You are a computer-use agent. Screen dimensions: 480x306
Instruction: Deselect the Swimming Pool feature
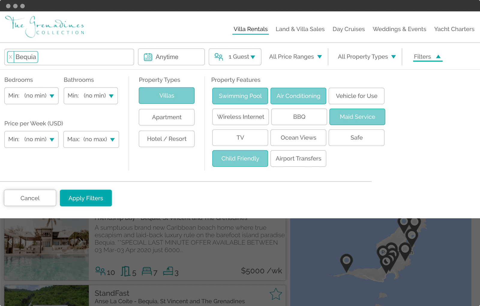(x=240, y=96)
